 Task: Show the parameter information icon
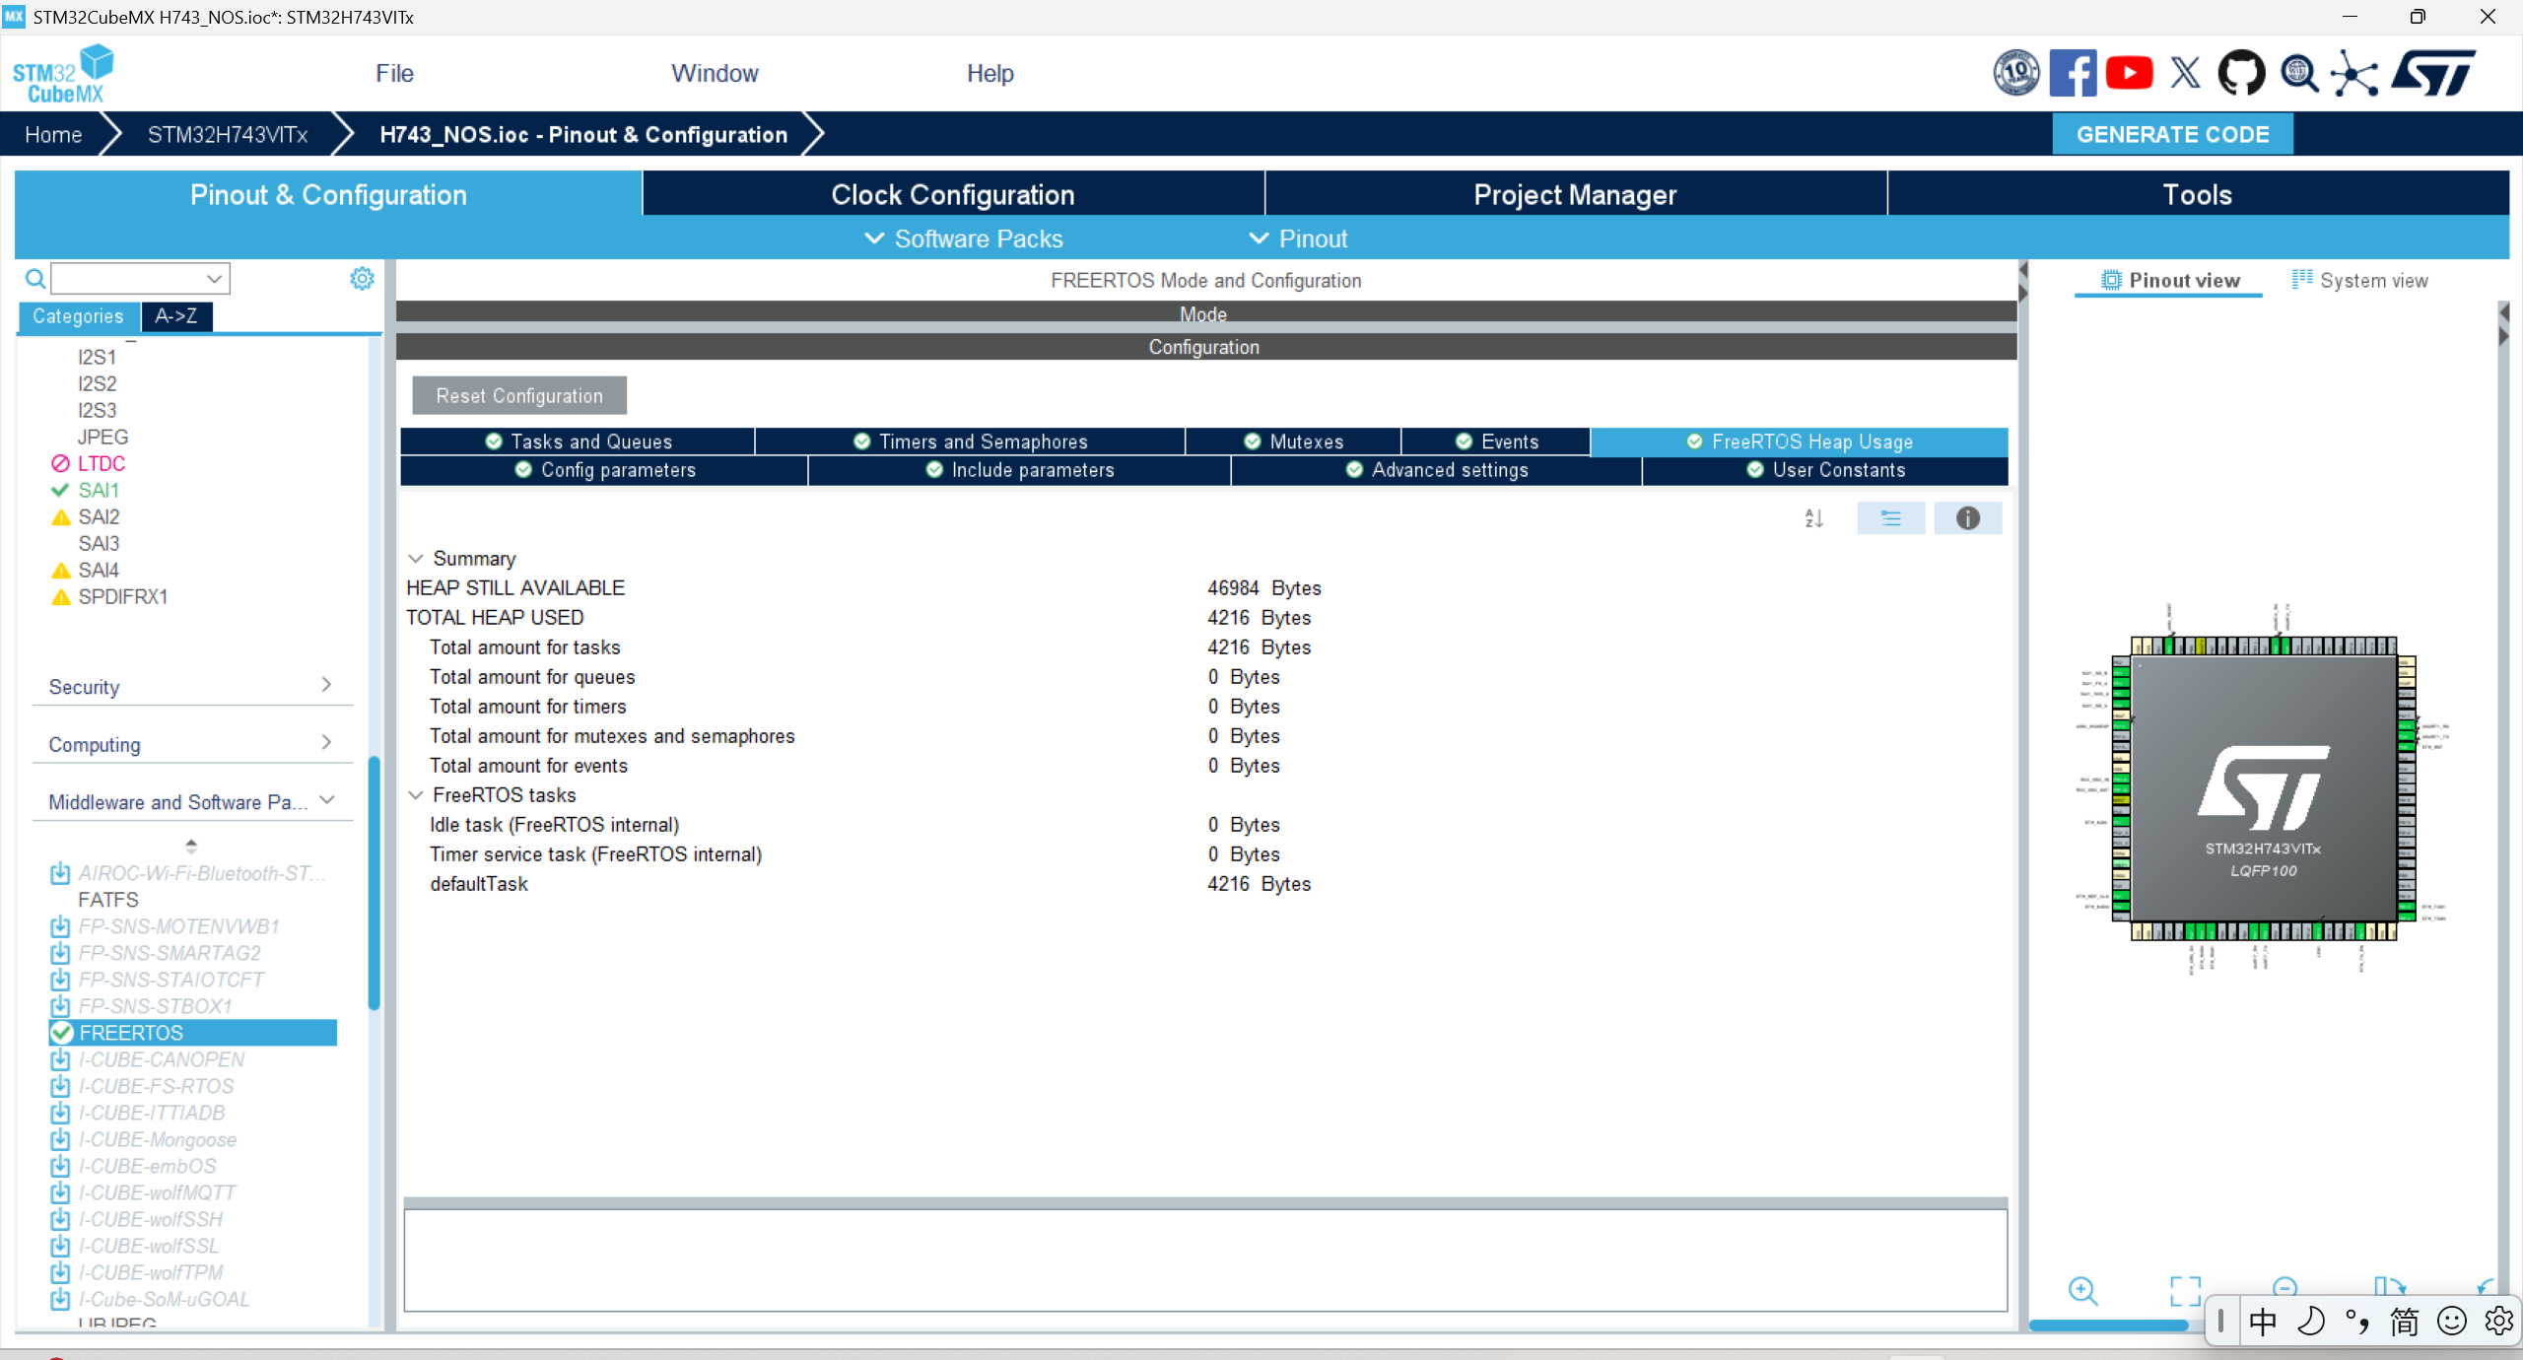[1967, 518]
